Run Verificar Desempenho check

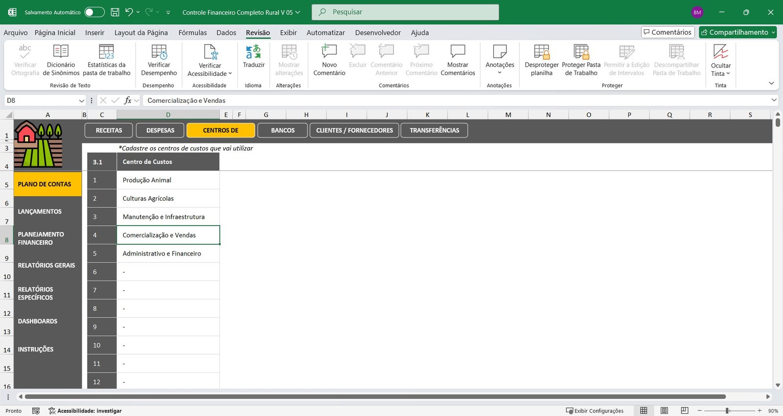pyautogui.click(x=159, y=53)
